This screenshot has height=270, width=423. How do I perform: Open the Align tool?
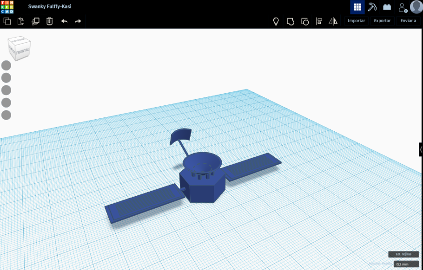pos(319,21)
